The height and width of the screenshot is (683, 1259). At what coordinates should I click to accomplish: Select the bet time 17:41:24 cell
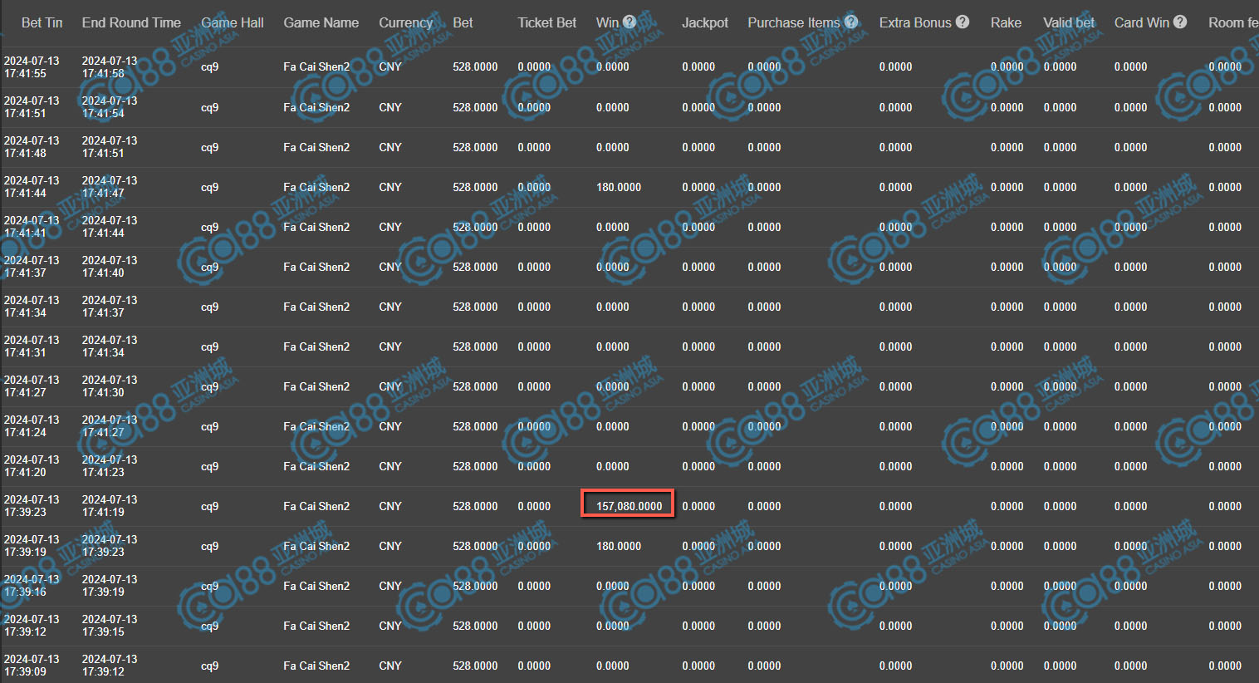click(x=32, y=426)
